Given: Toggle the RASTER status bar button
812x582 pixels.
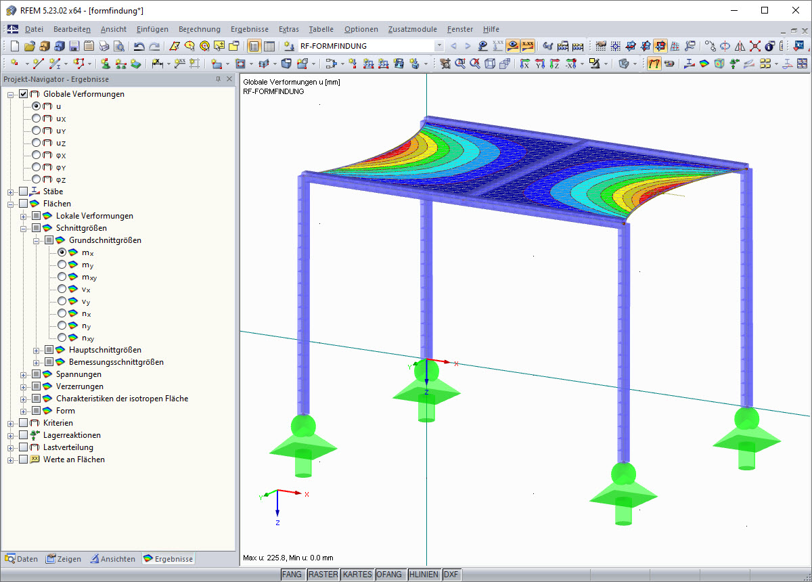Looking at the screenshot, I should point(323,575).
